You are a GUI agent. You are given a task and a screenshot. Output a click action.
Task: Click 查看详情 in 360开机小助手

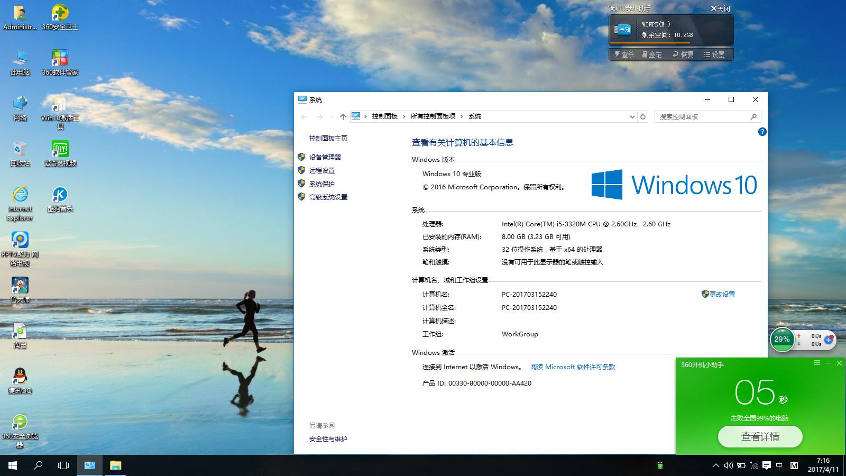click(x=760, y=436)
